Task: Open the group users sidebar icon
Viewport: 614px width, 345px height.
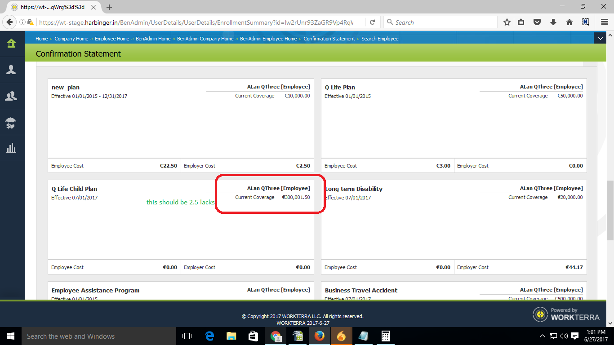Action: tap(11, 96)
